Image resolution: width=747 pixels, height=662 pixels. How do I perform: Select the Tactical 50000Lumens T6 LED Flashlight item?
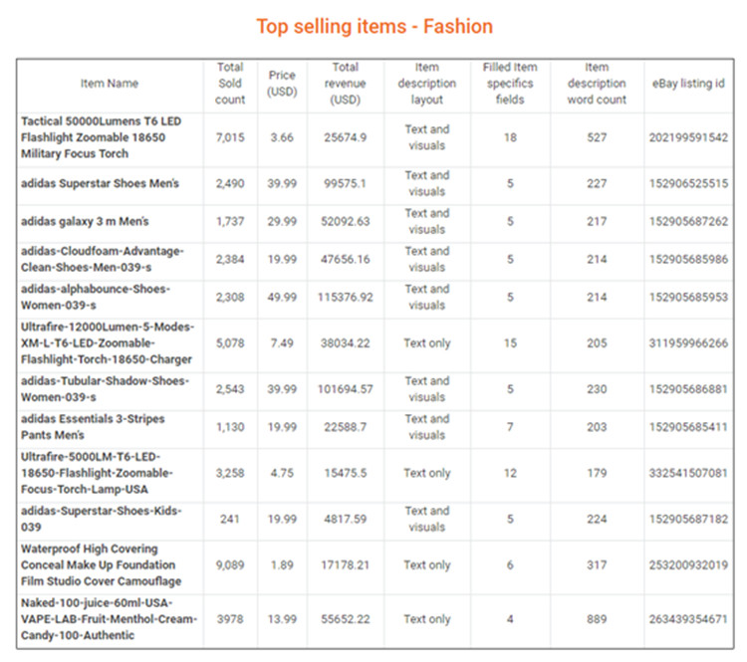coord(101,137)
